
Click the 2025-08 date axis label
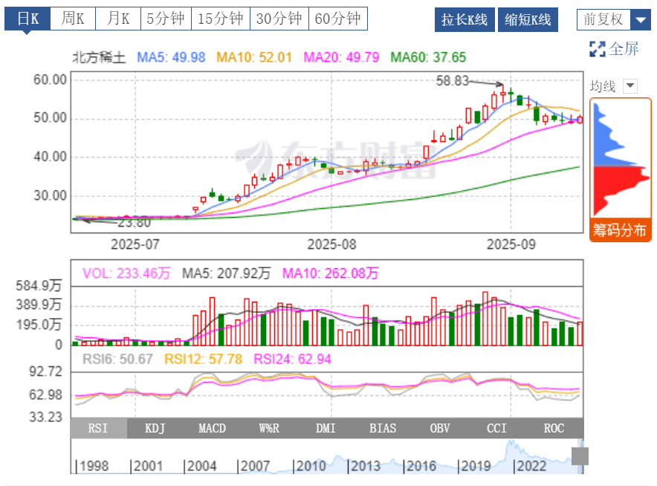coord(332,244)
